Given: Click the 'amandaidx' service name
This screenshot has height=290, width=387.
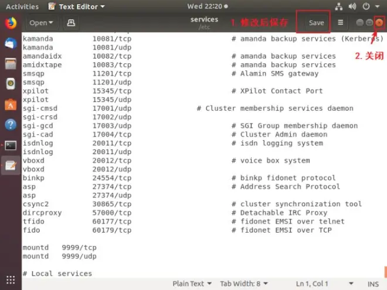Looking at the screenshot, I should pos(42,56).
